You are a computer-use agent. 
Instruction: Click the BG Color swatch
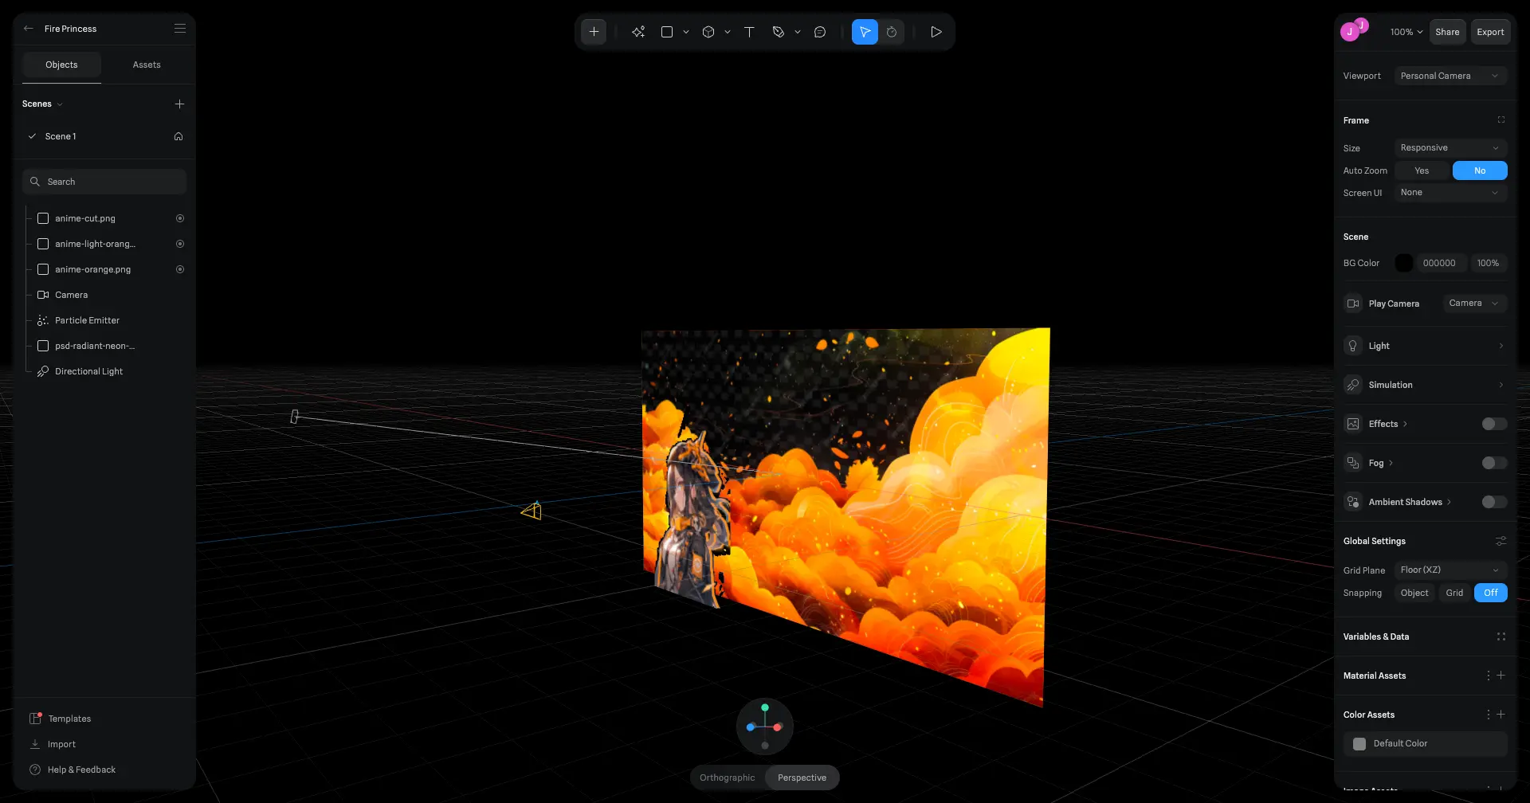[1403, 262]
